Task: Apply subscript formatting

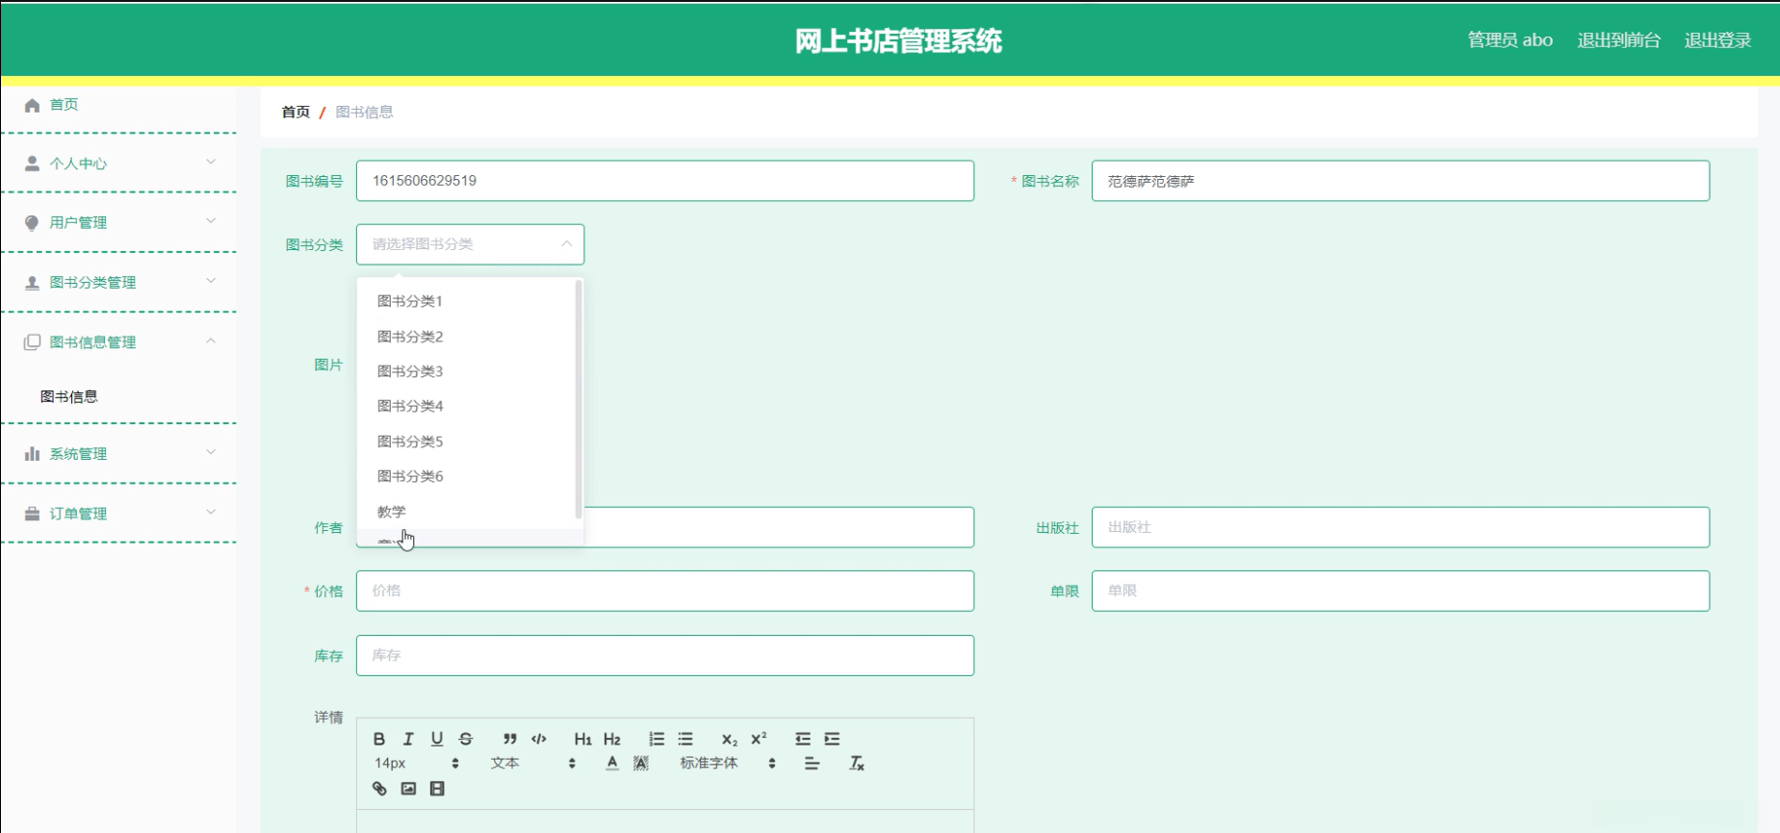Action: pyautogui.click(x=730, y=739)
